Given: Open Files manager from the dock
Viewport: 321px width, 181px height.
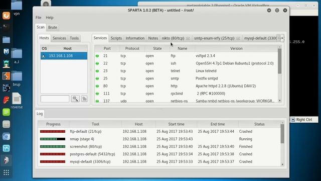Looking at the screenshot, I should click(x=6, y=39).
